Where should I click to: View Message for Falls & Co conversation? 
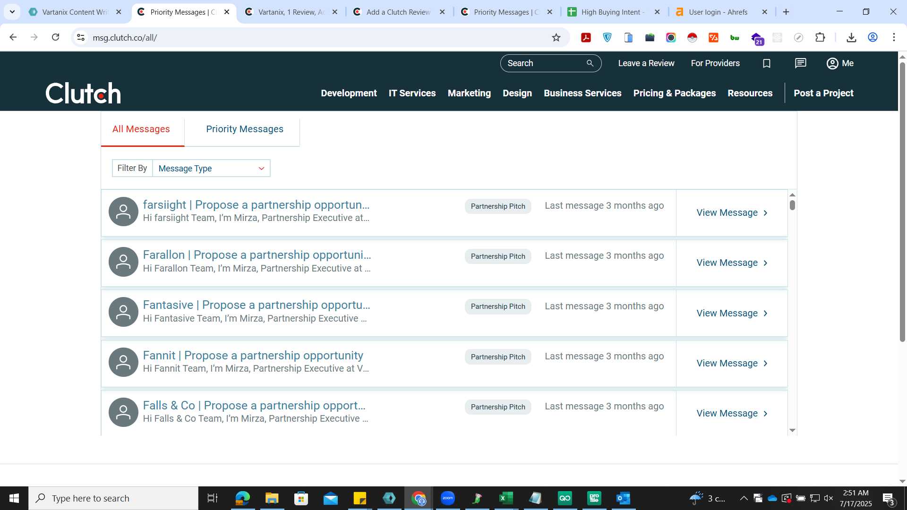pyautogui.click(x=732, y=414)
